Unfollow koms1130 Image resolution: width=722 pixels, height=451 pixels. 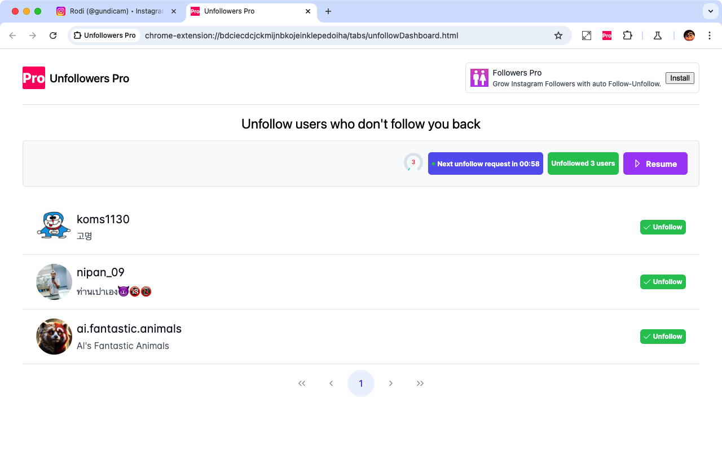(663, 227)
